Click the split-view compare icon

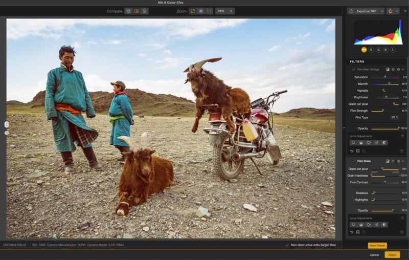coord(137,11)
